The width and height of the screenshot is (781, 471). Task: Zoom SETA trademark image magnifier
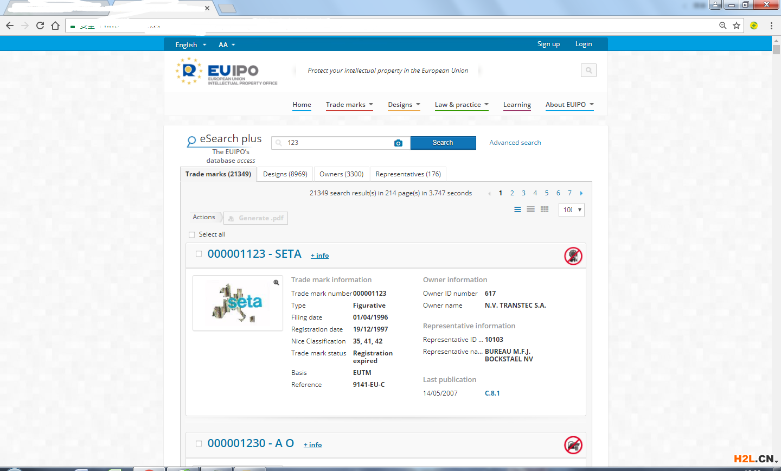pyautogui.click(x=276, y=282)
